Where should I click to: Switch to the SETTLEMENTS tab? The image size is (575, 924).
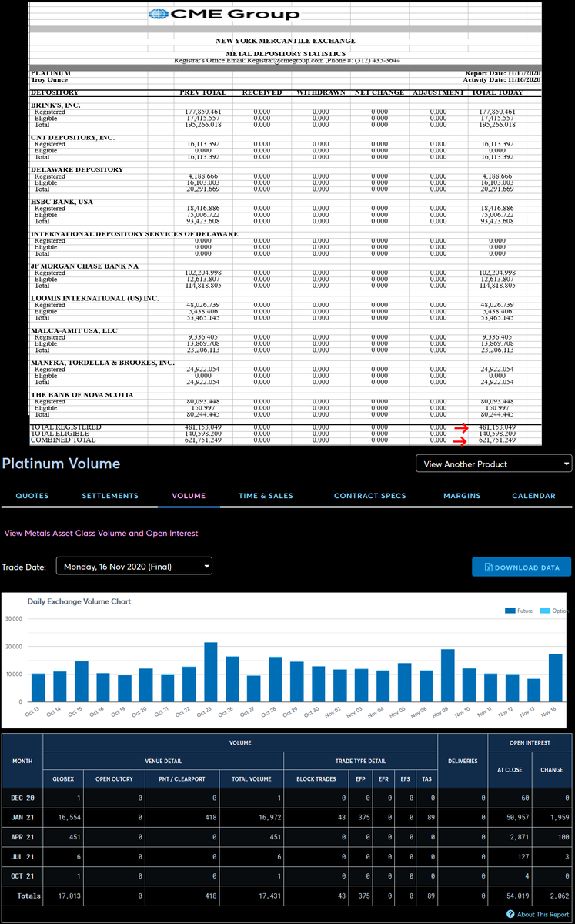(110, 496)
